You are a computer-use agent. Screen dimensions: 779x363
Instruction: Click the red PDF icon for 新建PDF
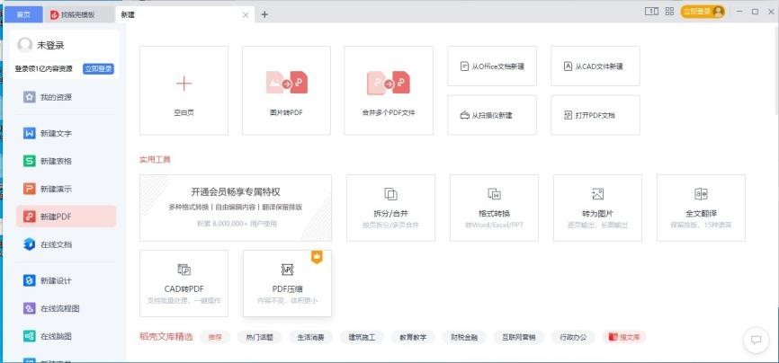30,217
